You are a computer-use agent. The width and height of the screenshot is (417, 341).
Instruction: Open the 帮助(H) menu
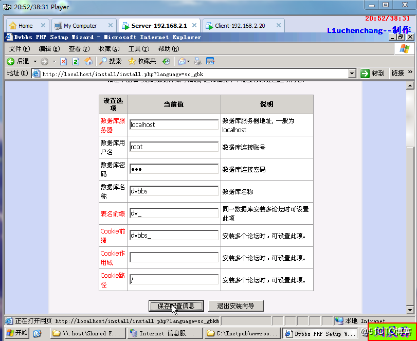point(169,49)
